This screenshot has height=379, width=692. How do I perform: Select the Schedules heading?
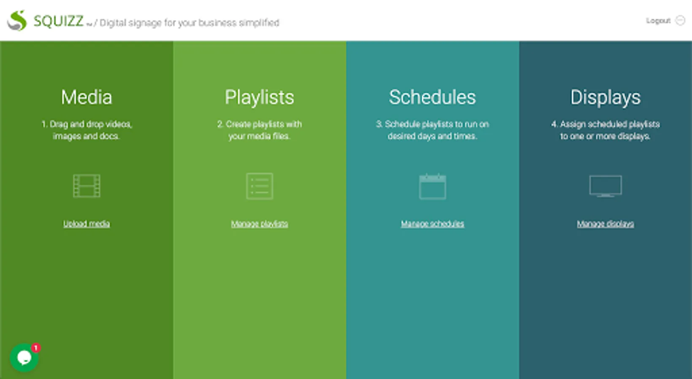432,97
